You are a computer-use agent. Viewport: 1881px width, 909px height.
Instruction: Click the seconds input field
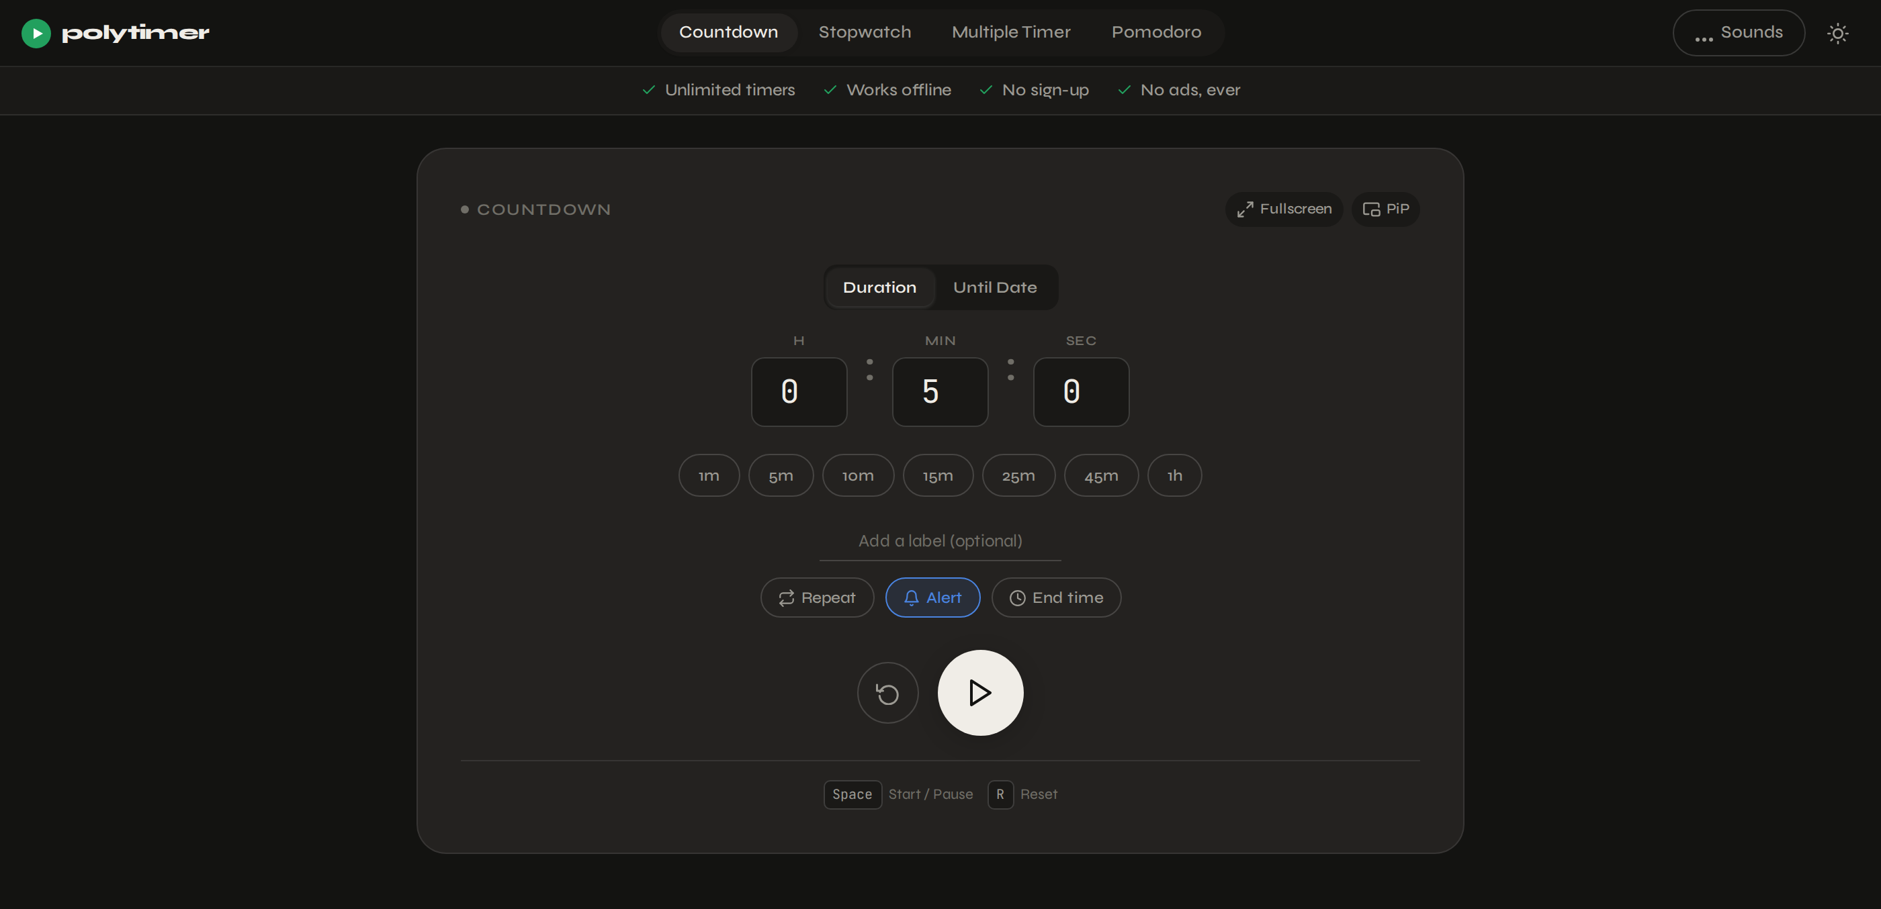(x=1081, y=392)
